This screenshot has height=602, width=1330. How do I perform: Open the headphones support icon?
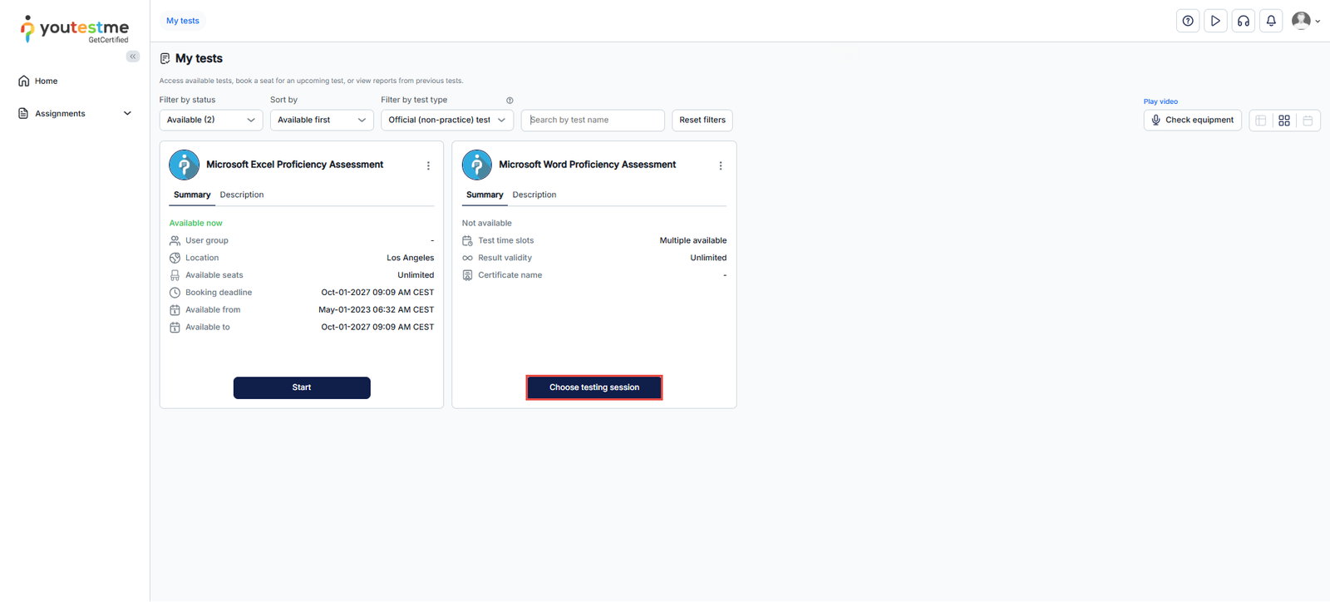1244,21
